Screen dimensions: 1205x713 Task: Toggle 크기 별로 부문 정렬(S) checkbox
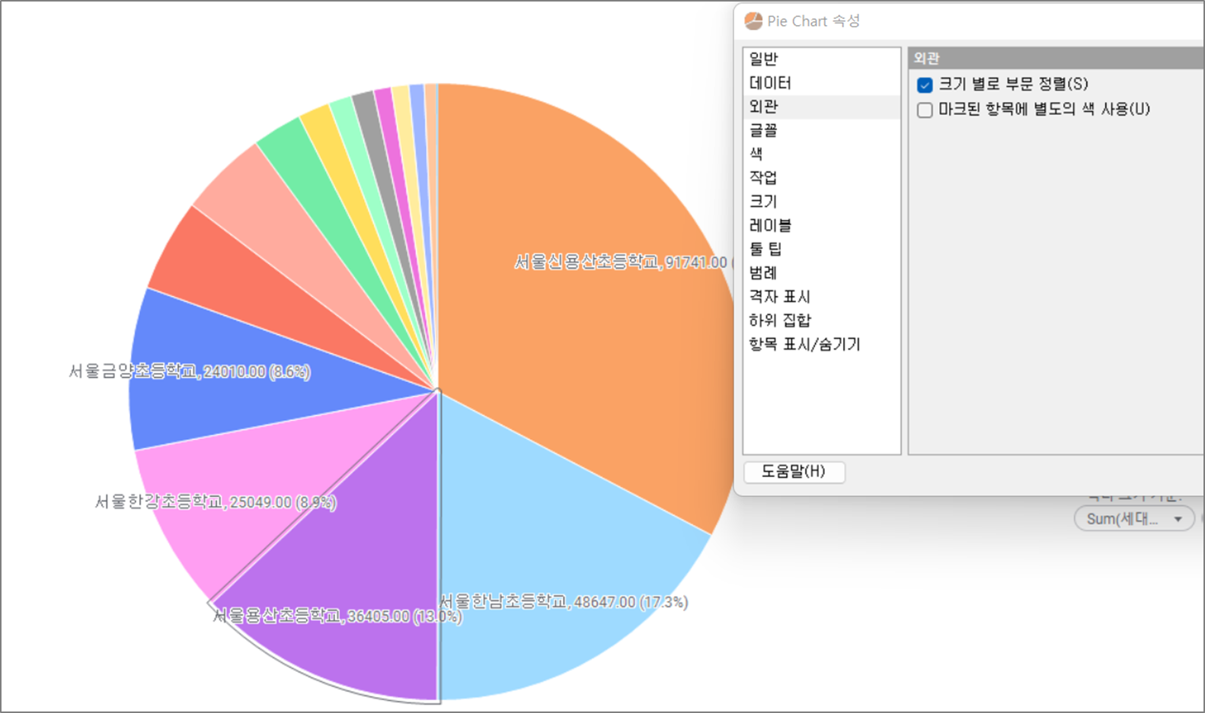point(925,85)
